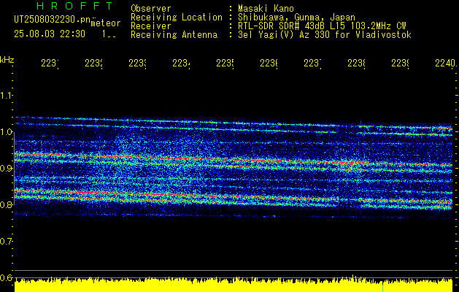Image resolution: width=459 pixels, height=292 pixels.
Task: Click the 1.0 frequency axis label
Action: (x=6, y=131)
